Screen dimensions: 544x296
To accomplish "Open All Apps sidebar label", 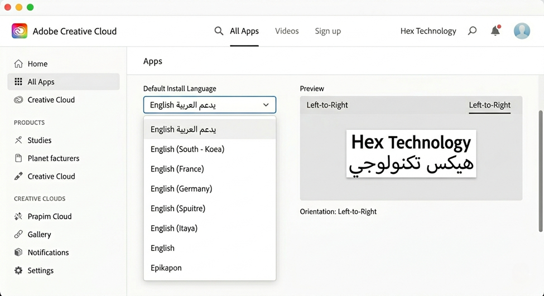I will [x=41, y=82].
